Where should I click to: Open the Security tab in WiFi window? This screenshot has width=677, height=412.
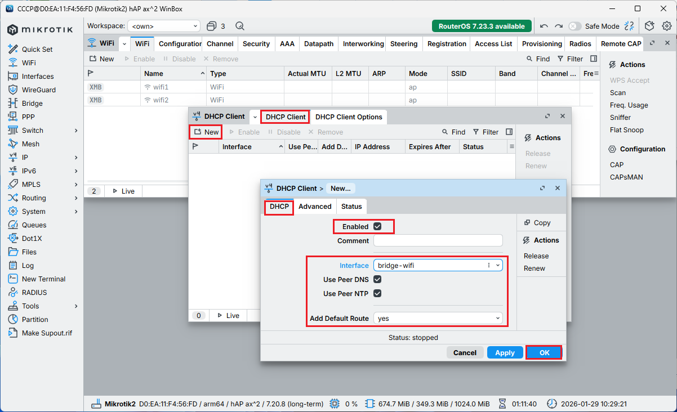256,43
